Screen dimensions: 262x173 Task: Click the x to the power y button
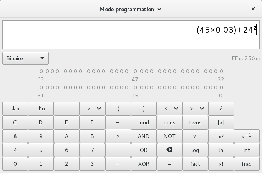tap(221, 136)
